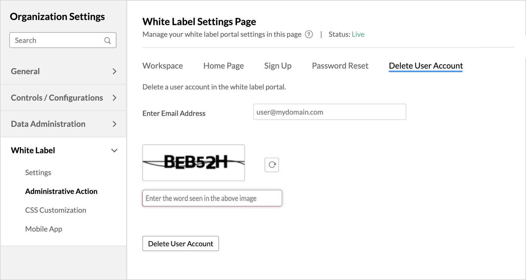Focus the captcha word input field

212,198
